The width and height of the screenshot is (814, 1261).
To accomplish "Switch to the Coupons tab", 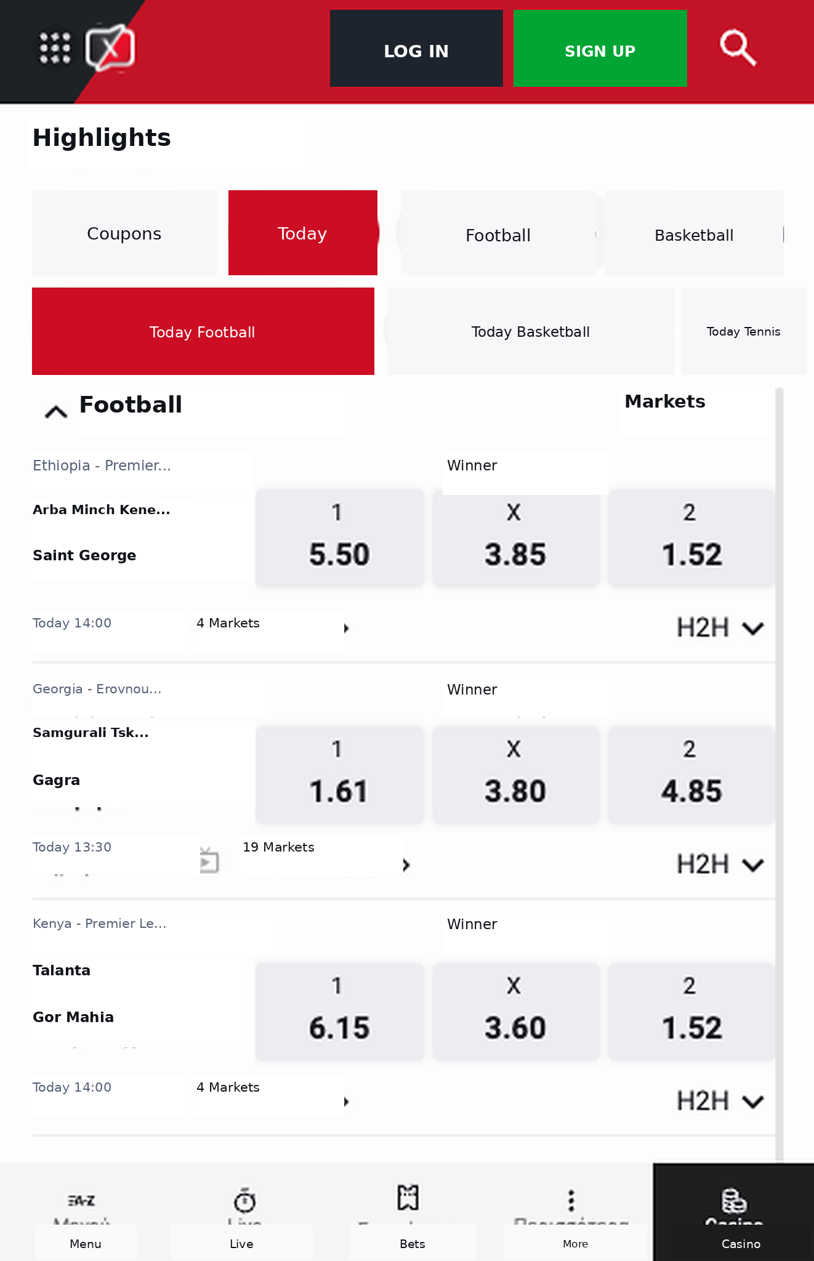I will click(124, 233).
